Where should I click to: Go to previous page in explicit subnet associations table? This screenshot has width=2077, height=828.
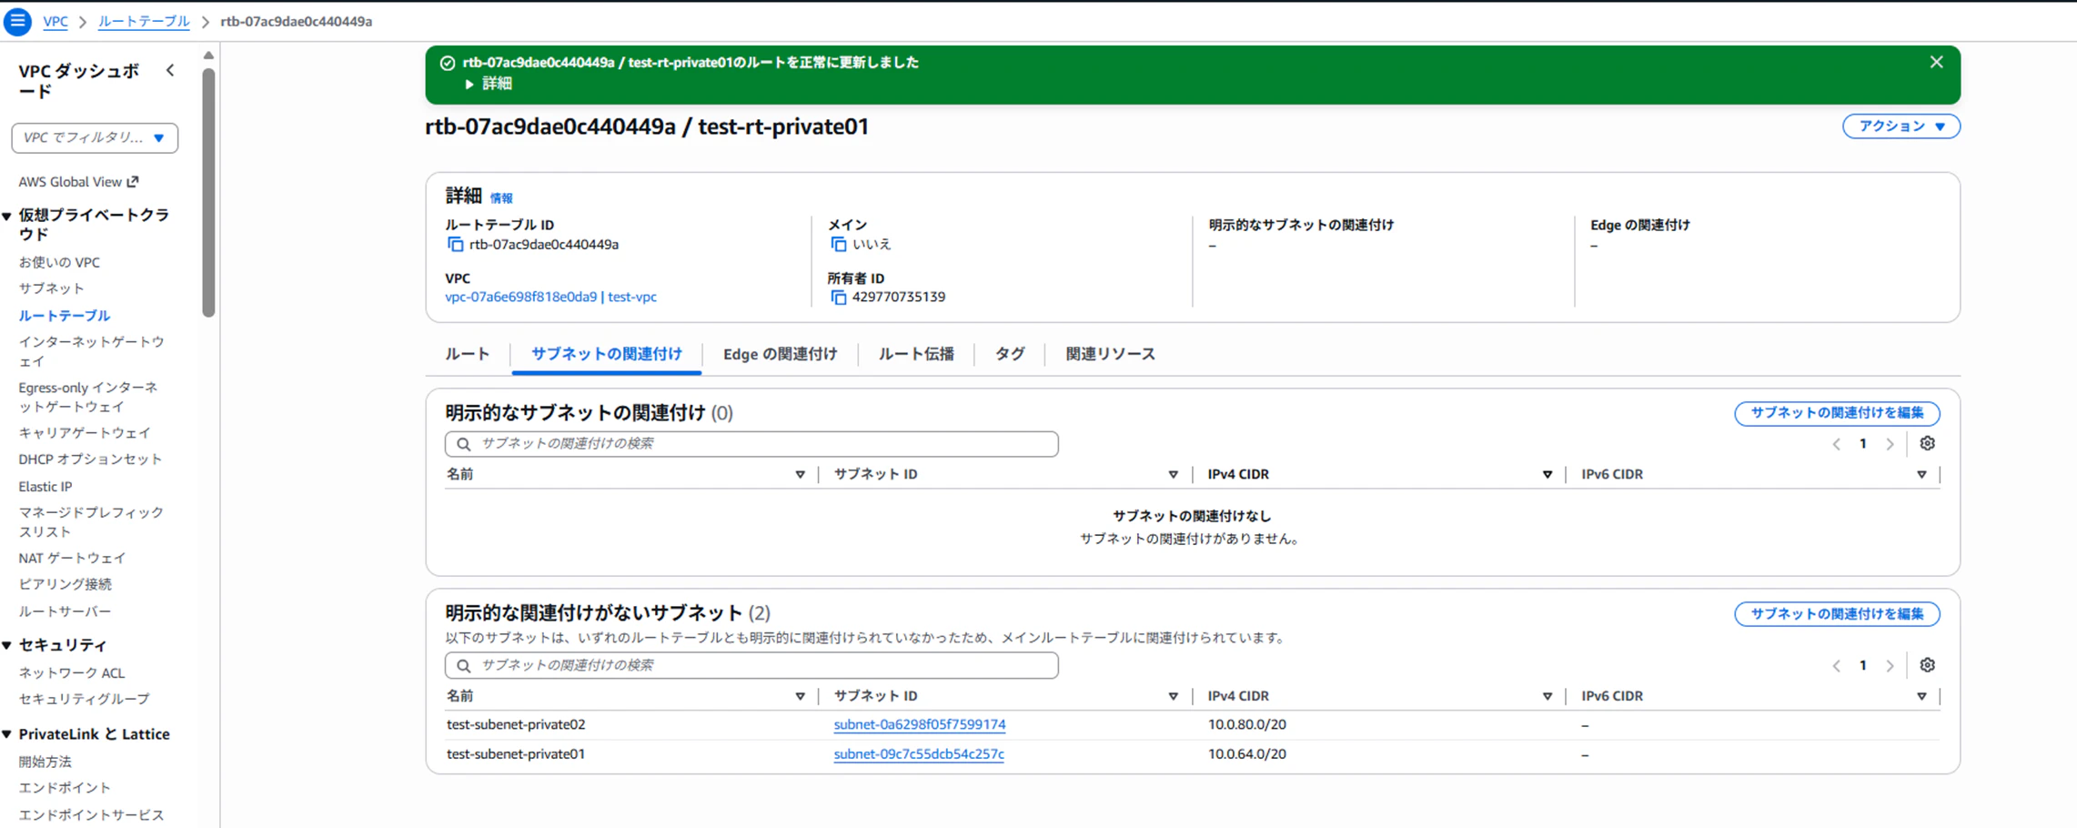pyautogui.click(x=1836, y=444)
